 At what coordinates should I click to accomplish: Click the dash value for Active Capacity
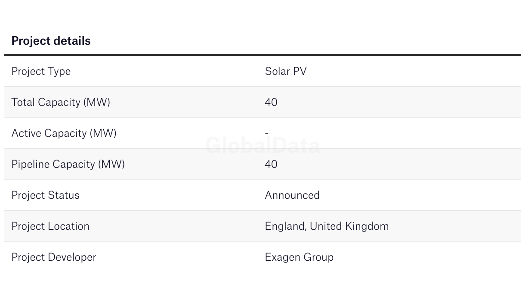pos(267,133)
